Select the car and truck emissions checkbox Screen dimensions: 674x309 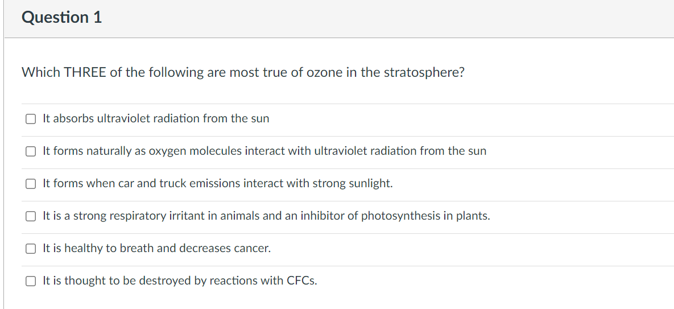coord(30,184)
